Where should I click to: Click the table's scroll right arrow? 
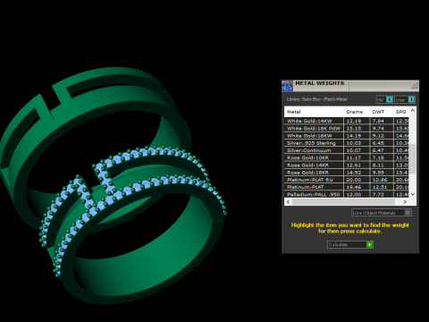[405, 202]
